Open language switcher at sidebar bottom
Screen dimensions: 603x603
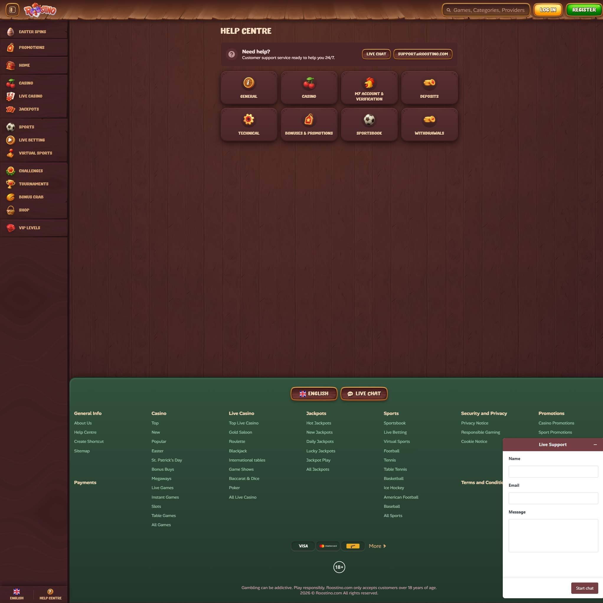17,594
